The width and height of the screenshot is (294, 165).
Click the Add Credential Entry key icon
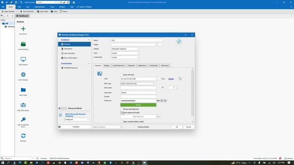23,120
